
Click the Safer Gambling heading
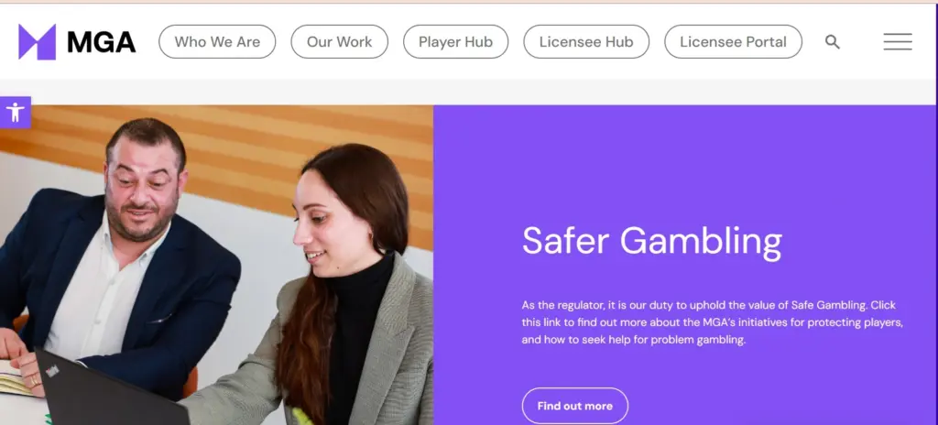click(x=652, y=242)
